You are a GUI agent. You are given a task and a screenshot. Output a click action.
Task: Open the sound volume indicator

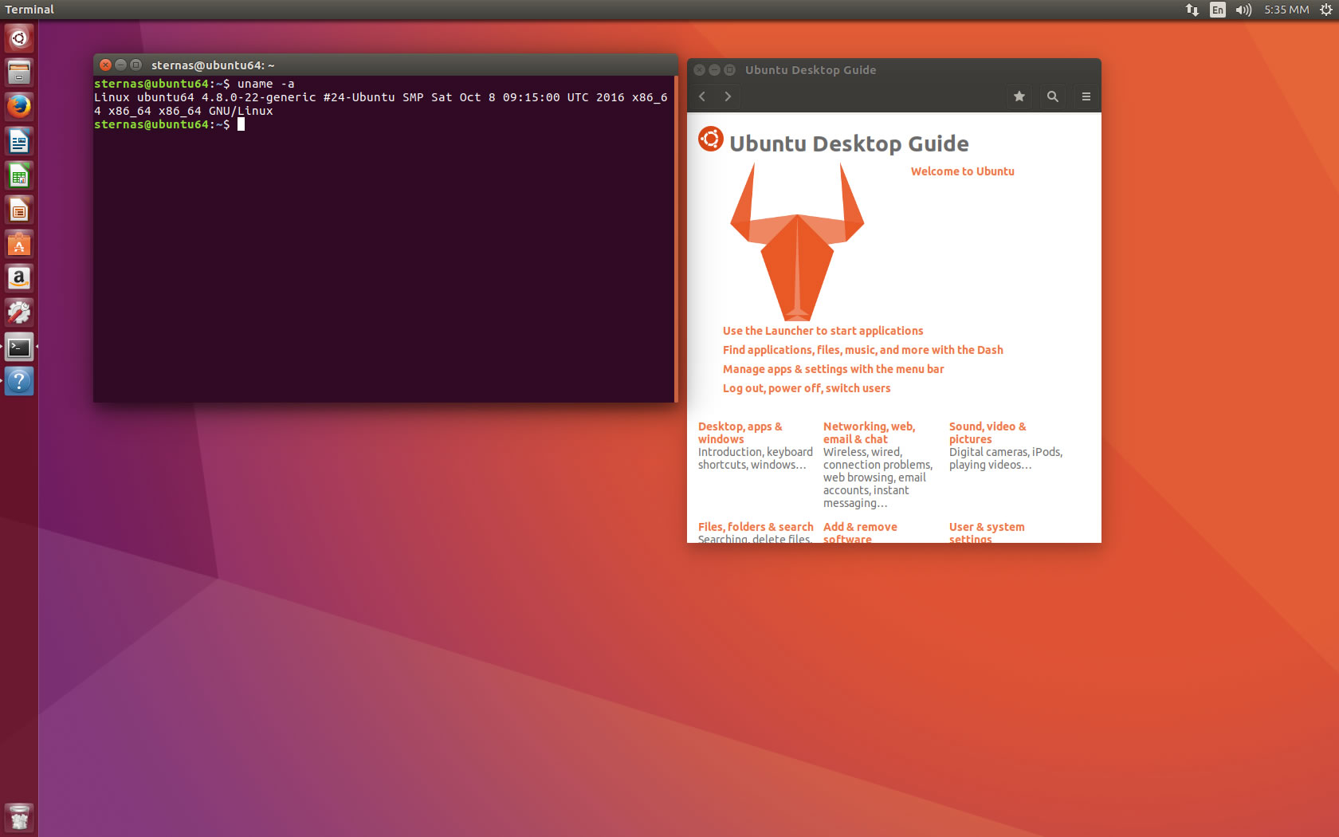point(1243,10)
